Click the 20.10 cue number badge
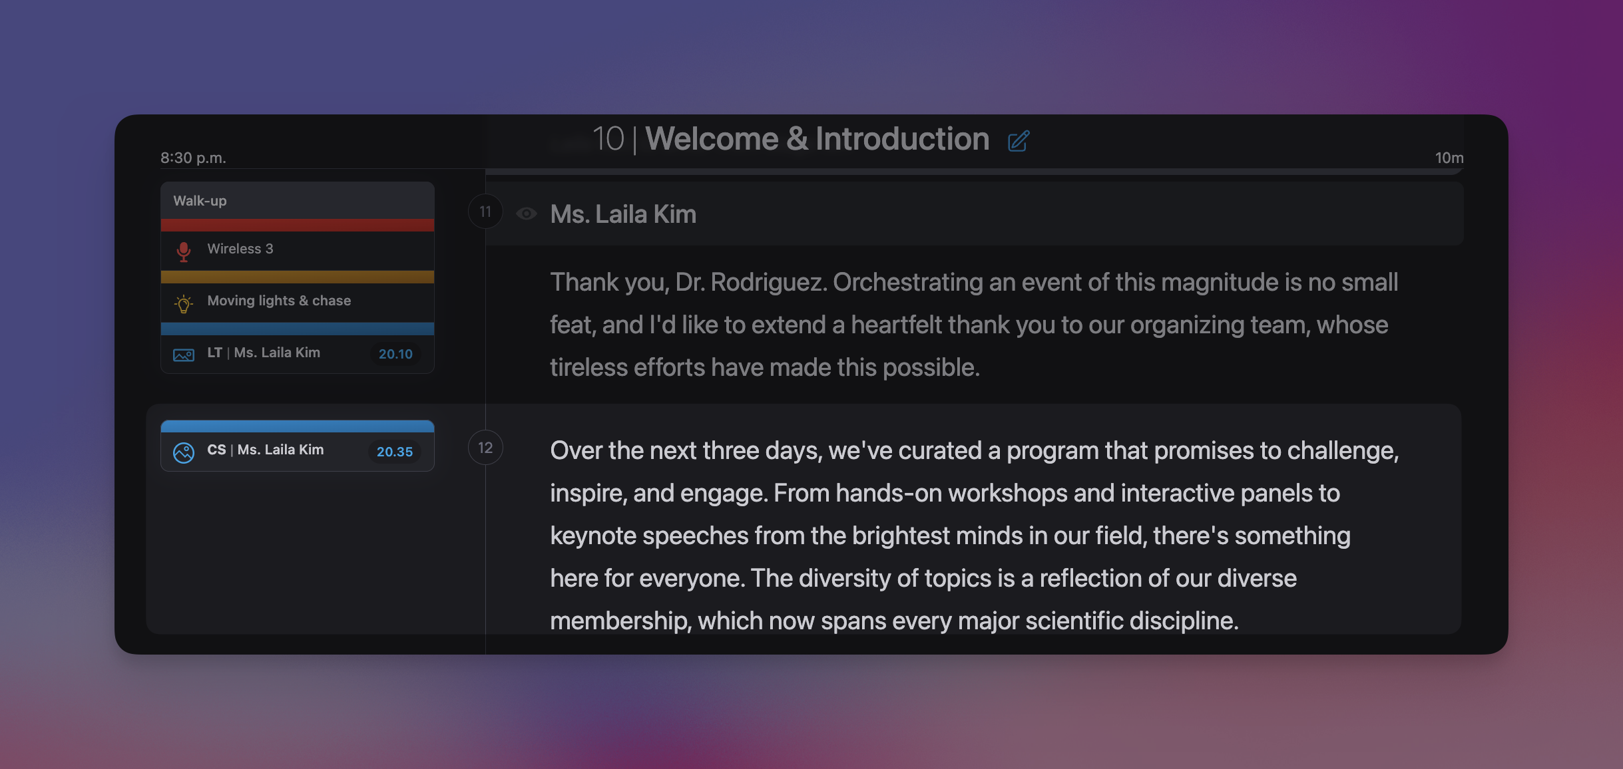 395,354
